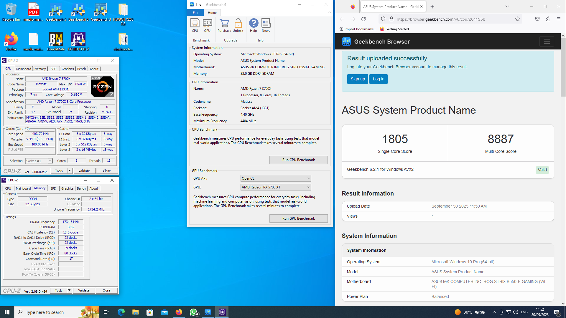Open the Help icon in Geekbench ribbon
Viewport: 566px width, 318px height.
pos(254,25)
